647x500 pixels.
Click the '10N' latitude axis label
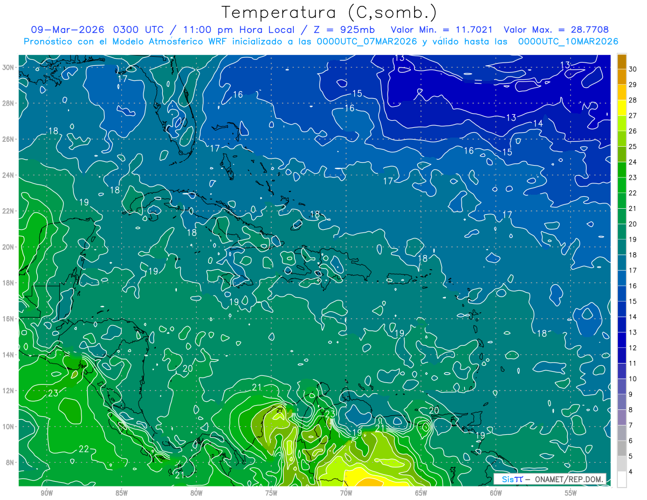8,426
